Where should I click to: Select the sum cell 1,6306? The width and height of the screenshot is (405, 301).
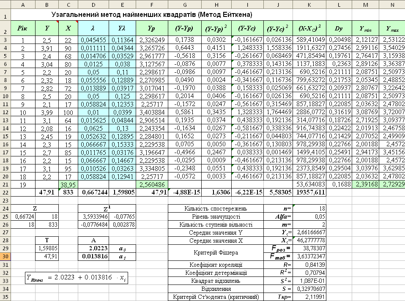pos(216,192)
